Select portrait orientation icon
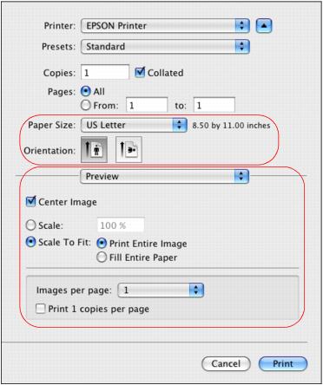323x385 pixels. (94, 150)
